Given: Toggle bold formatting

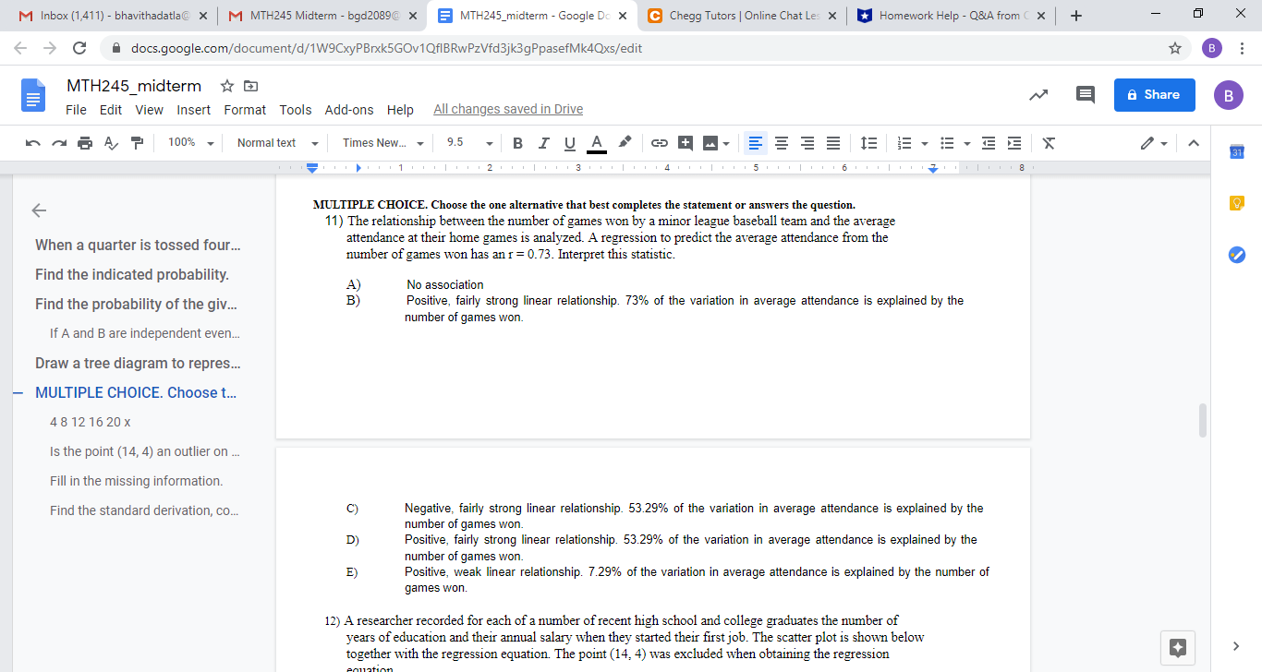Looking at the screenshot, I should point(517,143).
